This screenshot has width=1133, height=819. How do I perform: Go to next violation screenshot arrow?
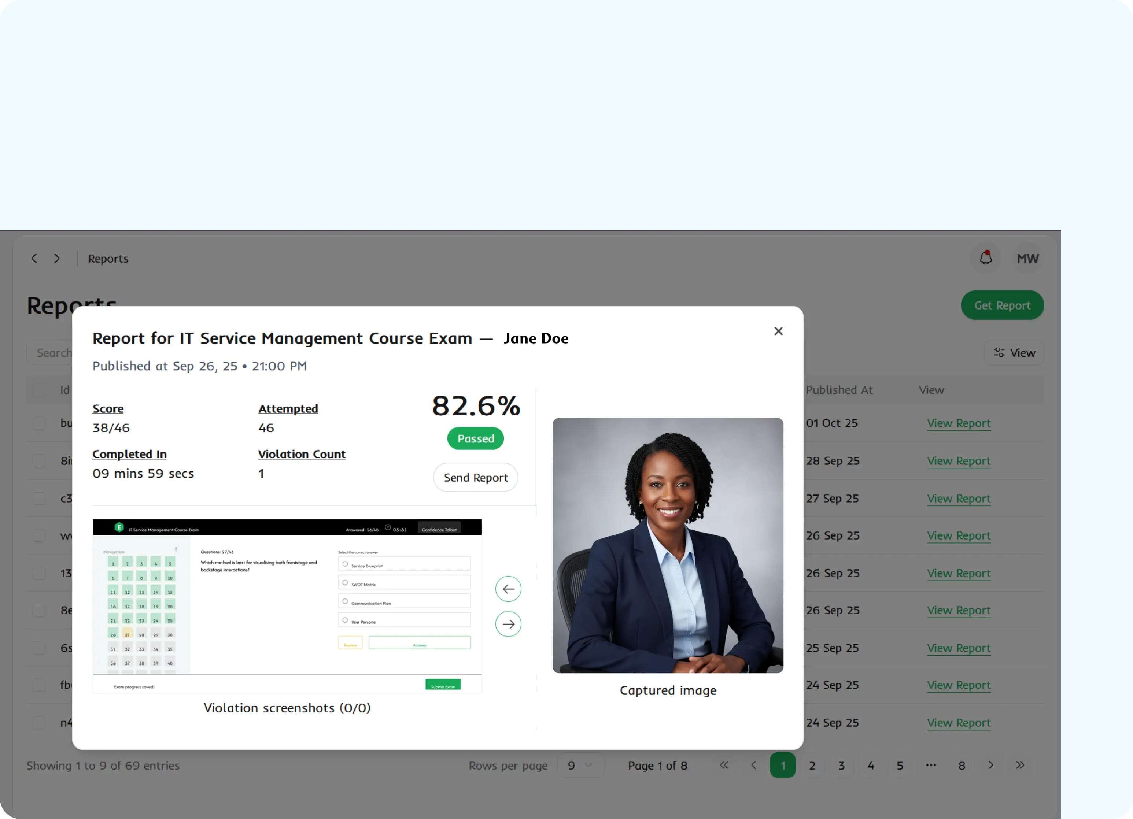coord(508,624)
